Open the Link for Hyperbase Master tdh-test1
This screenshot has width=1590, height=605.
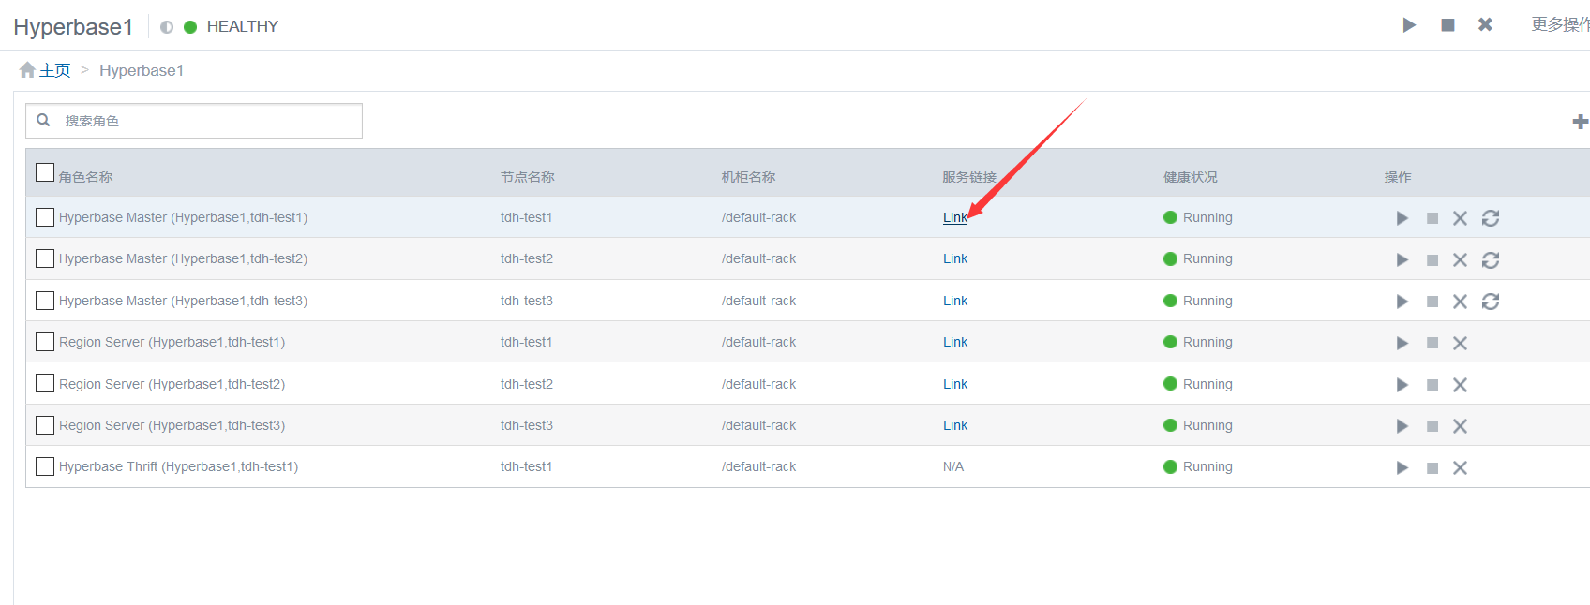[954, 217]
